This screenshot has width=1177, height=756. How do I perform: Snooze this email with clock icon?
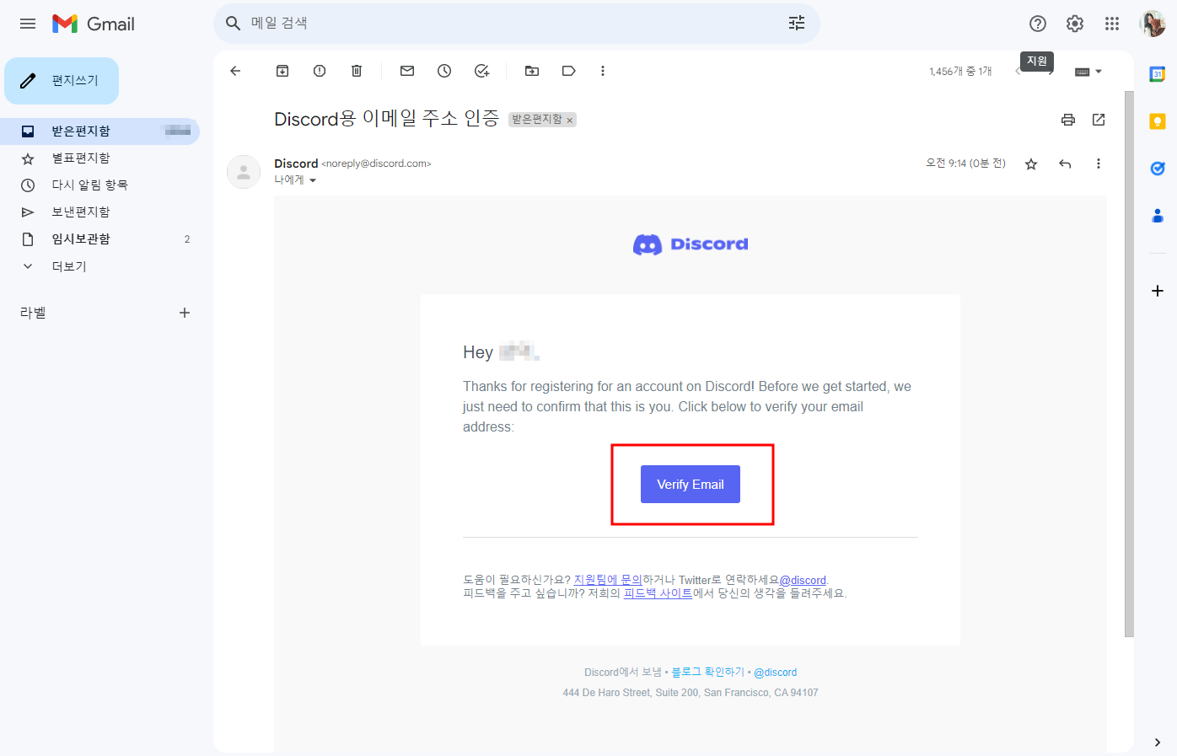click(x=444, y=71)
